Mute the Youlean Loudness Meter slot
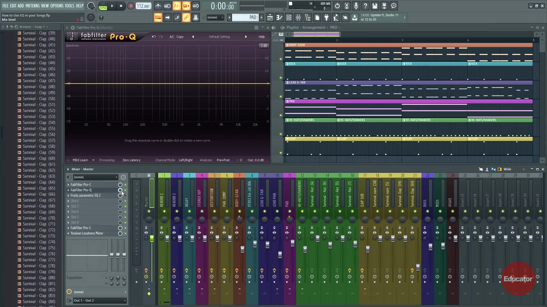The width and height of the screenshot is (547, 307). (x=125, y=233)
